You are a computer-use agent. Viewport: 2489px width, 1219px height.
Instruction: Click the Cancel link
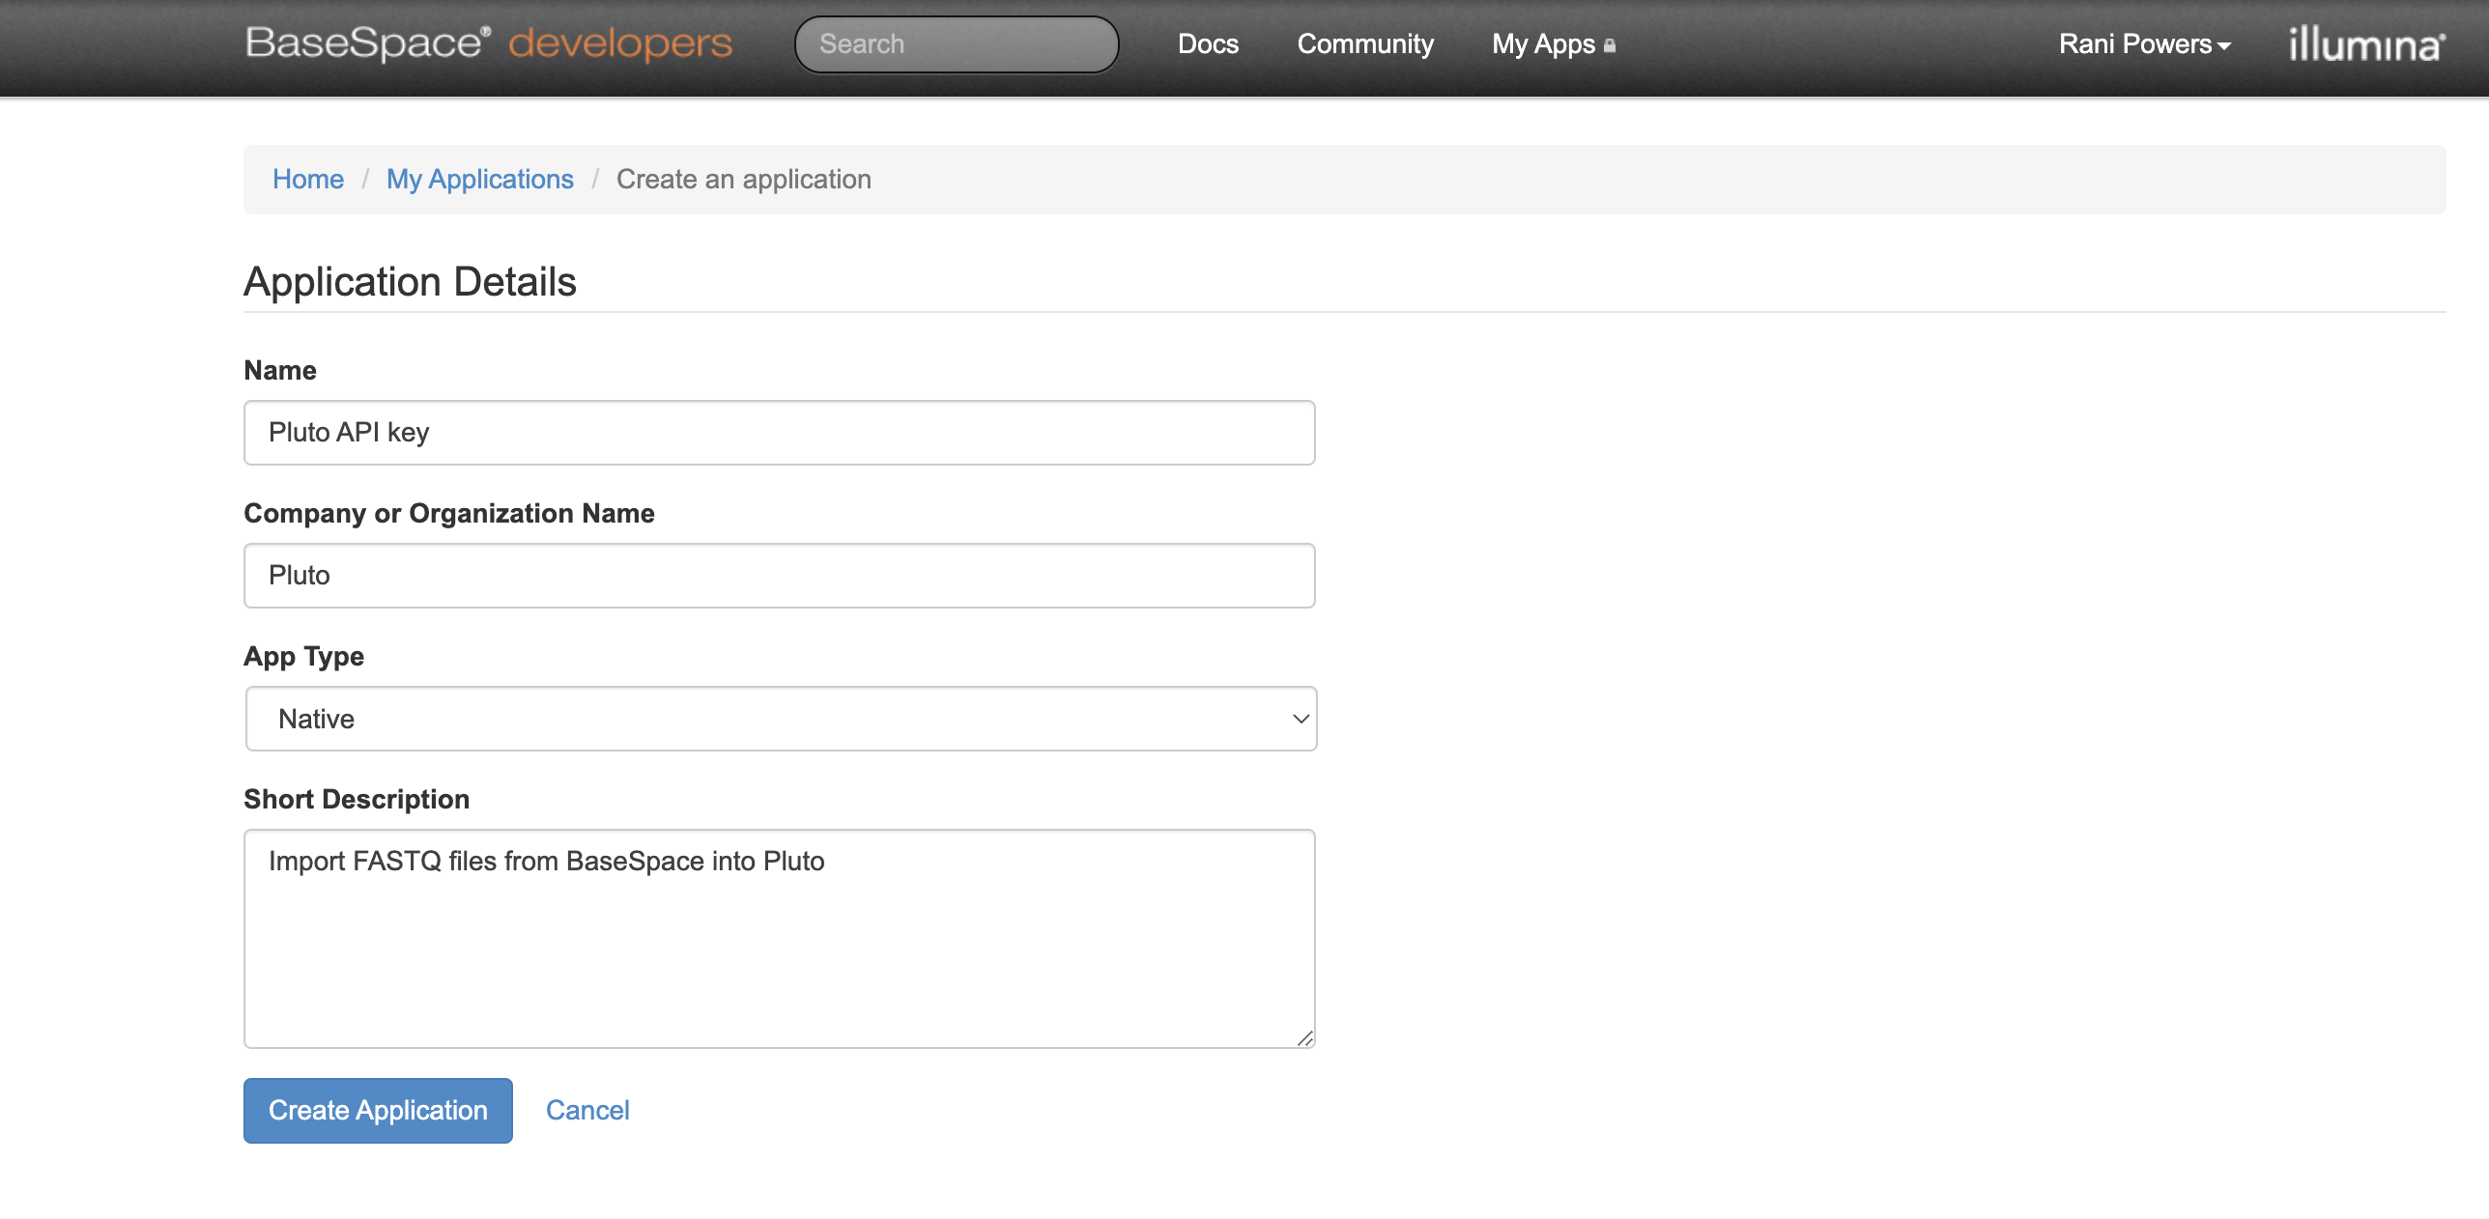(x=587, y=1111)
